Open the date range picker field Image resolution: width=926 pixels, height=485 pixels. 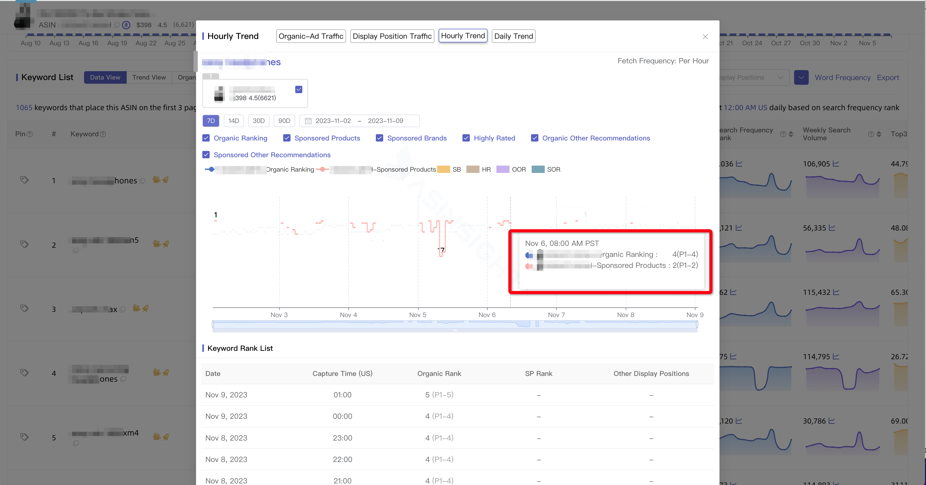[359, 121]
